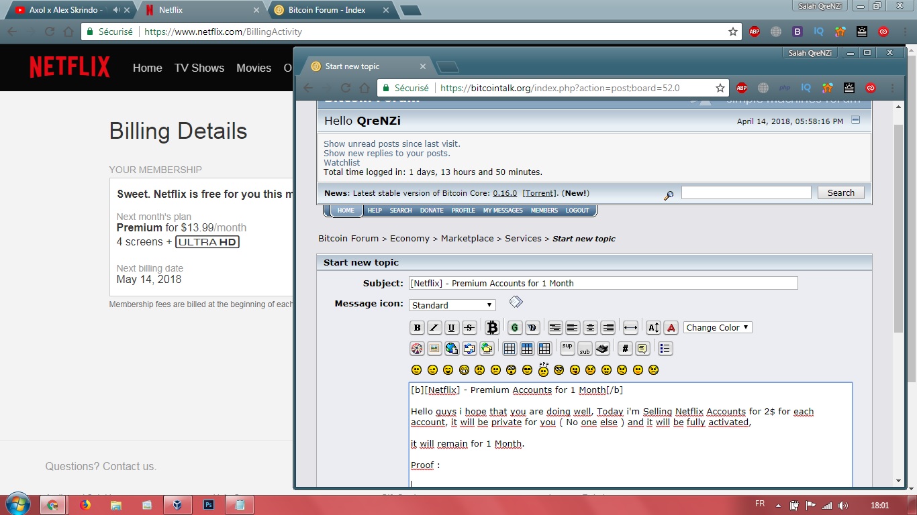Click the Marketplace breadcrumb link
Screen dimensions: 917x515
tap(467, 239)
